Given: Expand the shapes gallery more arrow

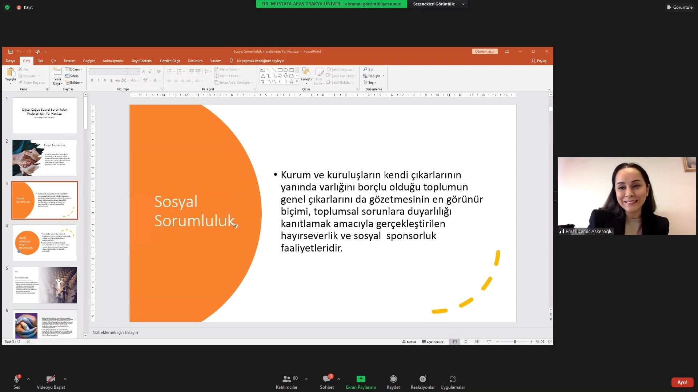Looking at the screenshot, I should [297, 82].
